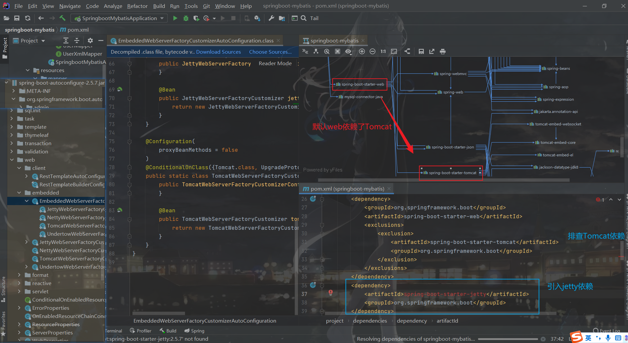The image size is (628, 343).
Task: Click the diagram horizontal scrollbar
Action: pos(444,180)
